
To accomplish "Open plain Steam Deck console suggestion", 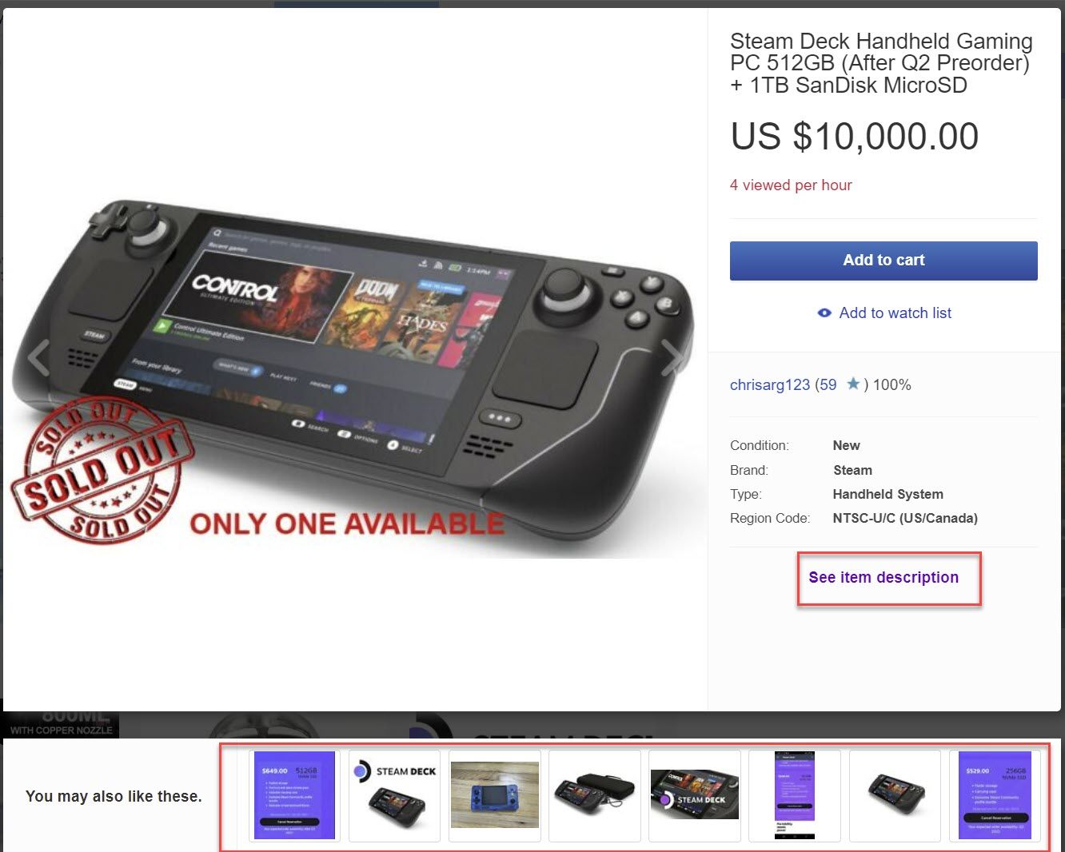I will [894, 795].
